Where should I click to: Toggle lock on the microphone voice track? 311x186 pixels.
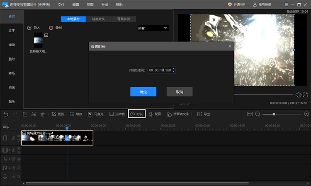13,176
